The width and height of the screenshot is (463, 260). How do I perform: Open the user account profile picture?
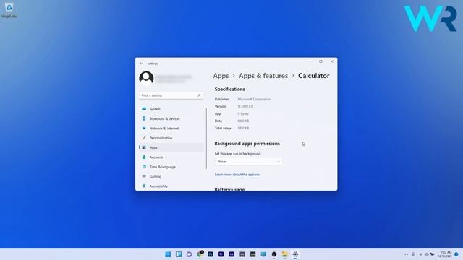pyautogui.click(x=146, y=78)
